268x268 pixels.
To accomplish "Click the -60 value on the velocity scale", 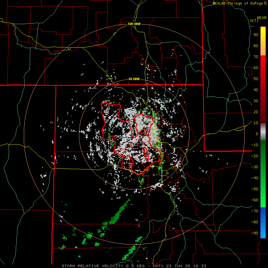I will (x=255, y=200).
